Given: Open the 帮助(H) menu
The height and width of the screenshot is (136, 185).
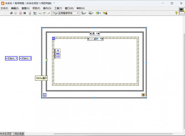Looking at the screenshot, I should click(81, 8).
